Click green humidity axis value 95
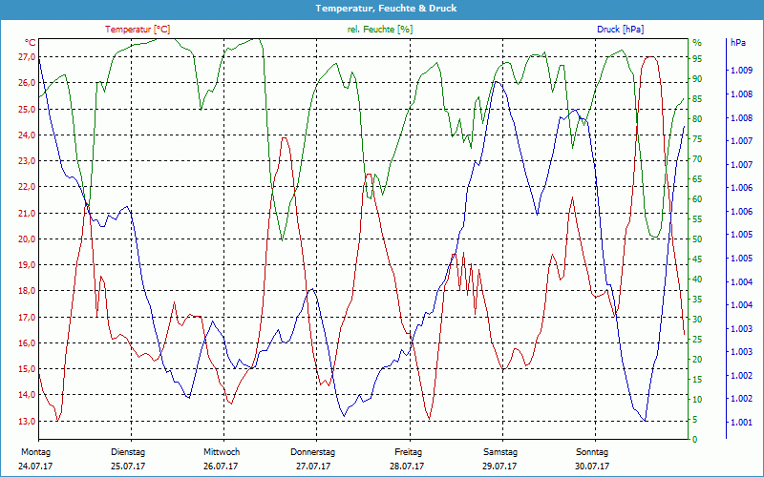This screenshot has height=477, width=764. (x=697, y=59)
